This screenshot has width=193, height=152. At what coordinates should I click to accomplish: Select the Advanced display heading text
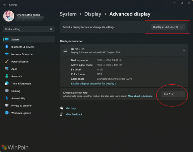[130, 14]
